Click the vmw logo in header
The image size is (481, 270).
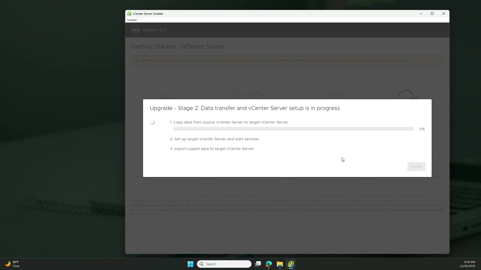[x=136, y=30]
